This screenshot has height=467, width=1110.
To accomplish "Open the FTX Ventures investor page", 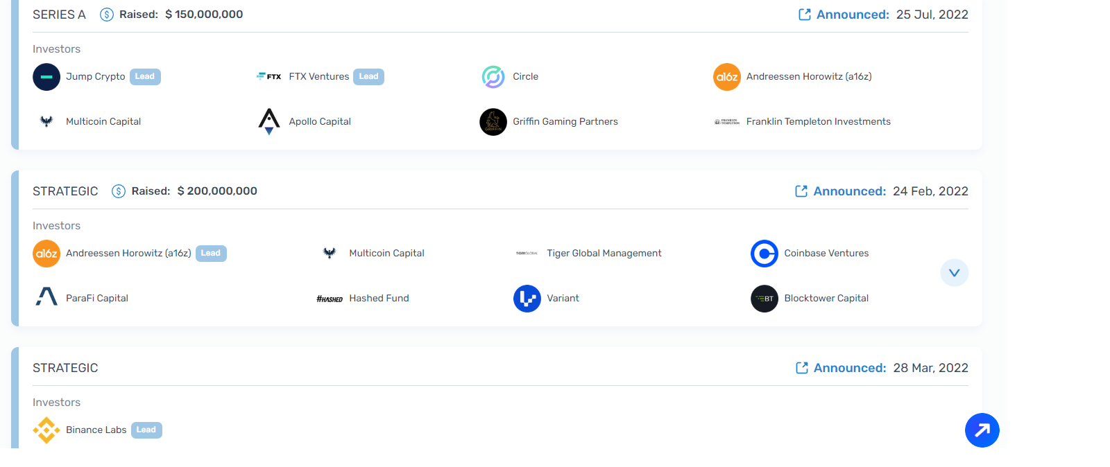I will pos(319,77).
